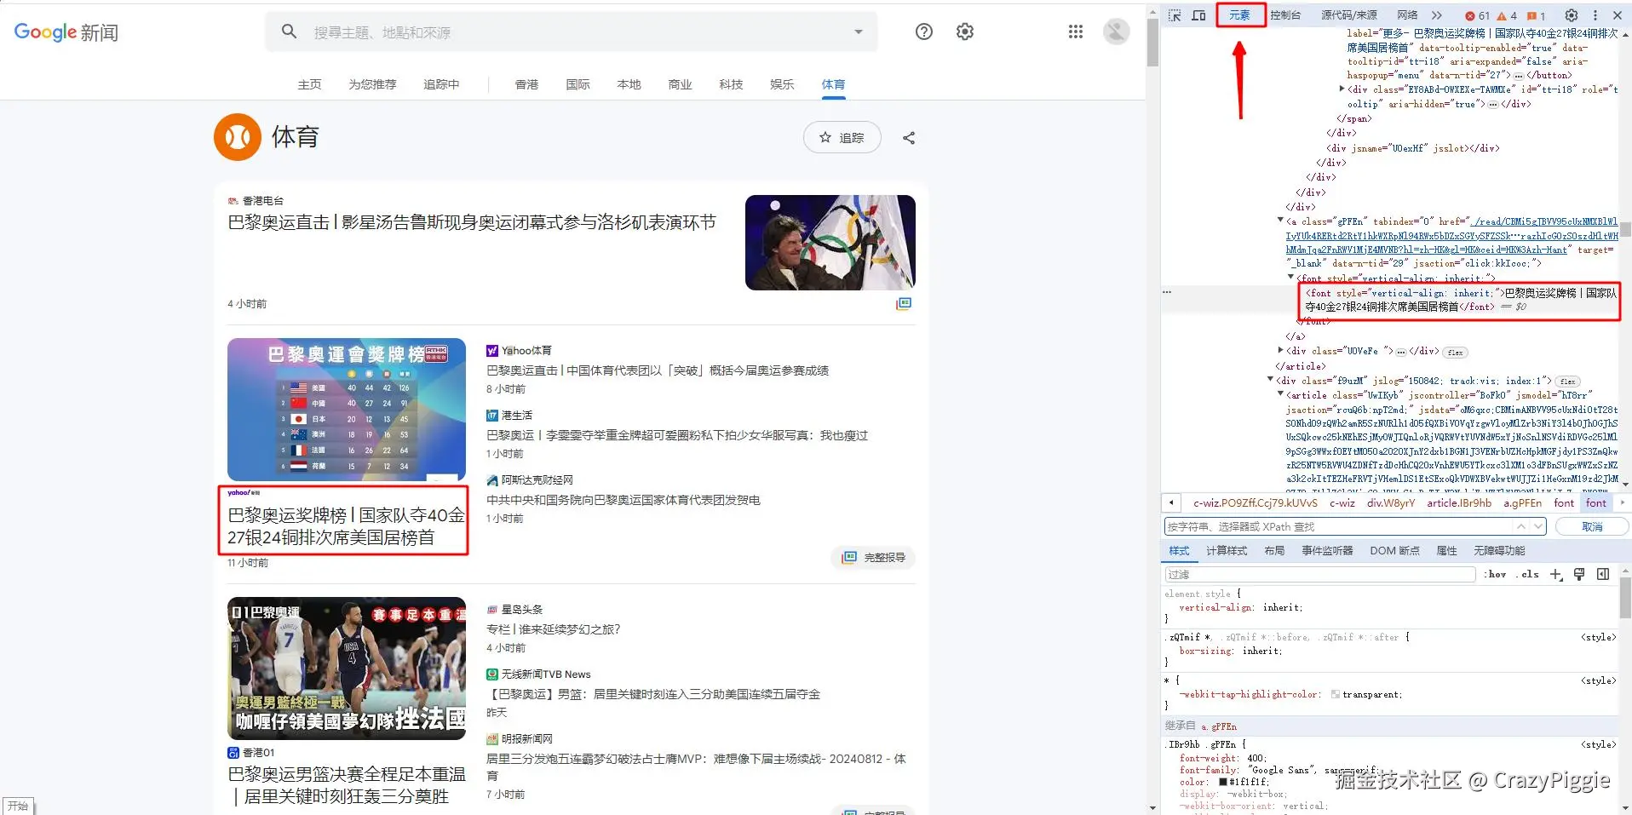
Task: Open full coverage icon under Tom Cruise story
Action: click(x=904, y=303)
